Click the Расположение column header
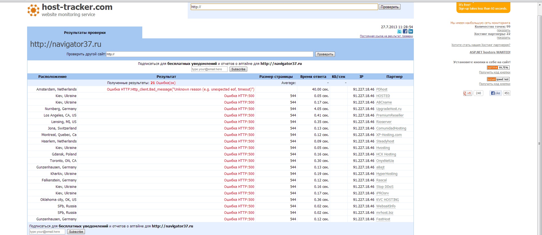 [53, 77]
